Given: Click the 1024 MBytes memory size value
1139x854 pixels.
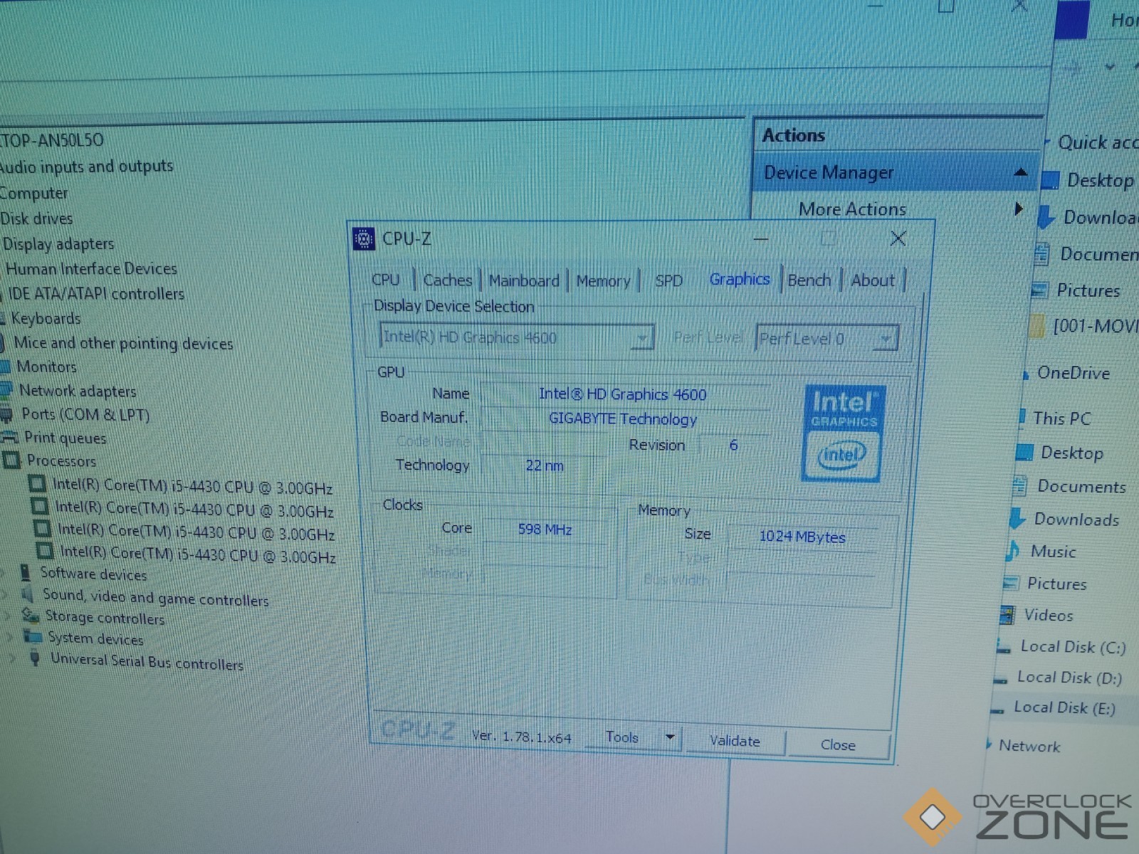Looking at the screenshot, I should pos(802,537).
